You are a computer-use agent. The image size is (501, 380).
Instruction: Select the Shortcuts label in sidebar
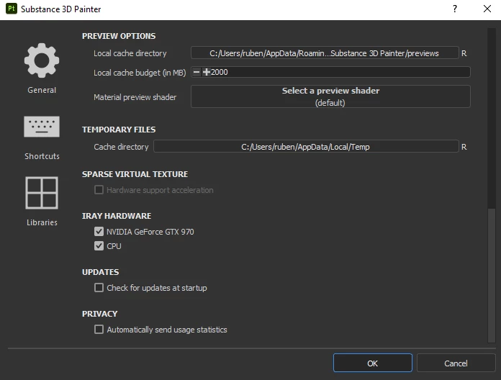click(42, 156)
